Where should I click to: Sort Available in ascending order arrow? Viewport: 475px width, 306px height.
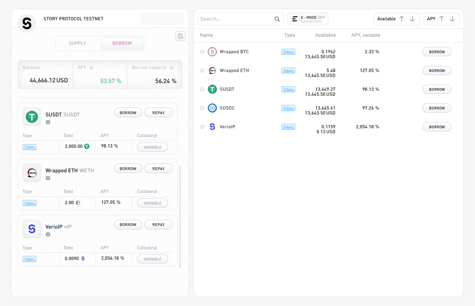[x=402, y=19]
